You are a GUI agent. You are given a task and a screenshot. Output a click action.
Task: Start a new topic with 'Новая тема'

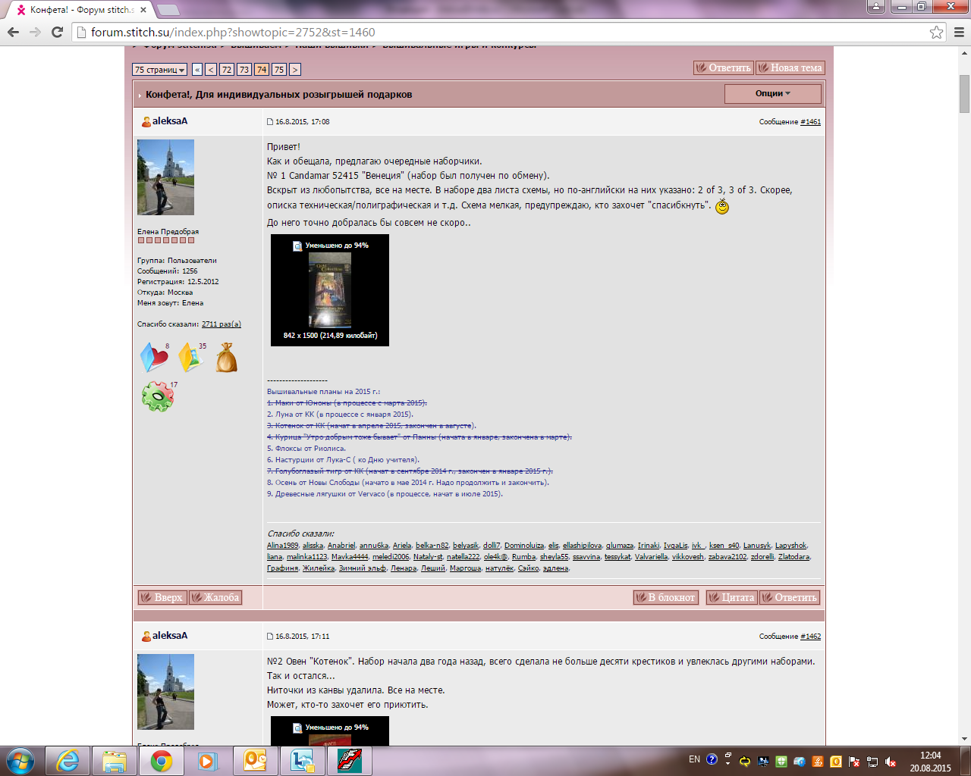[x=790, y=67]
